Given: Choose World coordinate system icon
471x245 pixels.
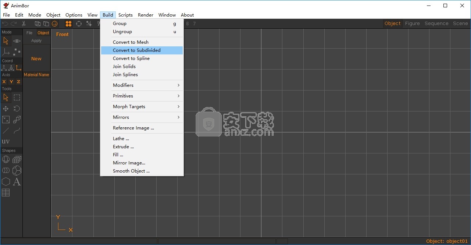Looking at the screenshot, I should tap(4, 68).
